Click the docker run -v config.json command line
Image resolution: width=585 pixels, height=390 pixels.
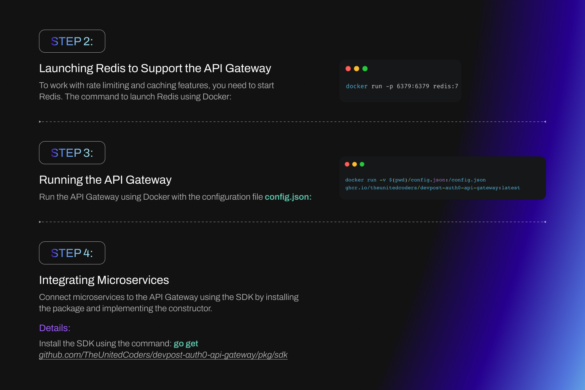tap(415, 180)
